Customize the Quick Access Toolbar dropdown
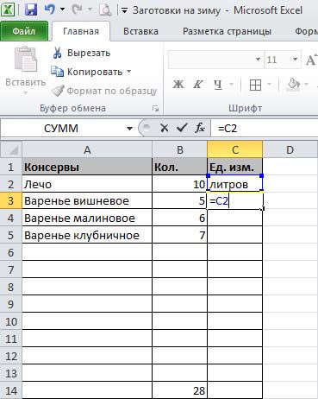The width and height of the screenshot is (318, 399). pos(124,10)
